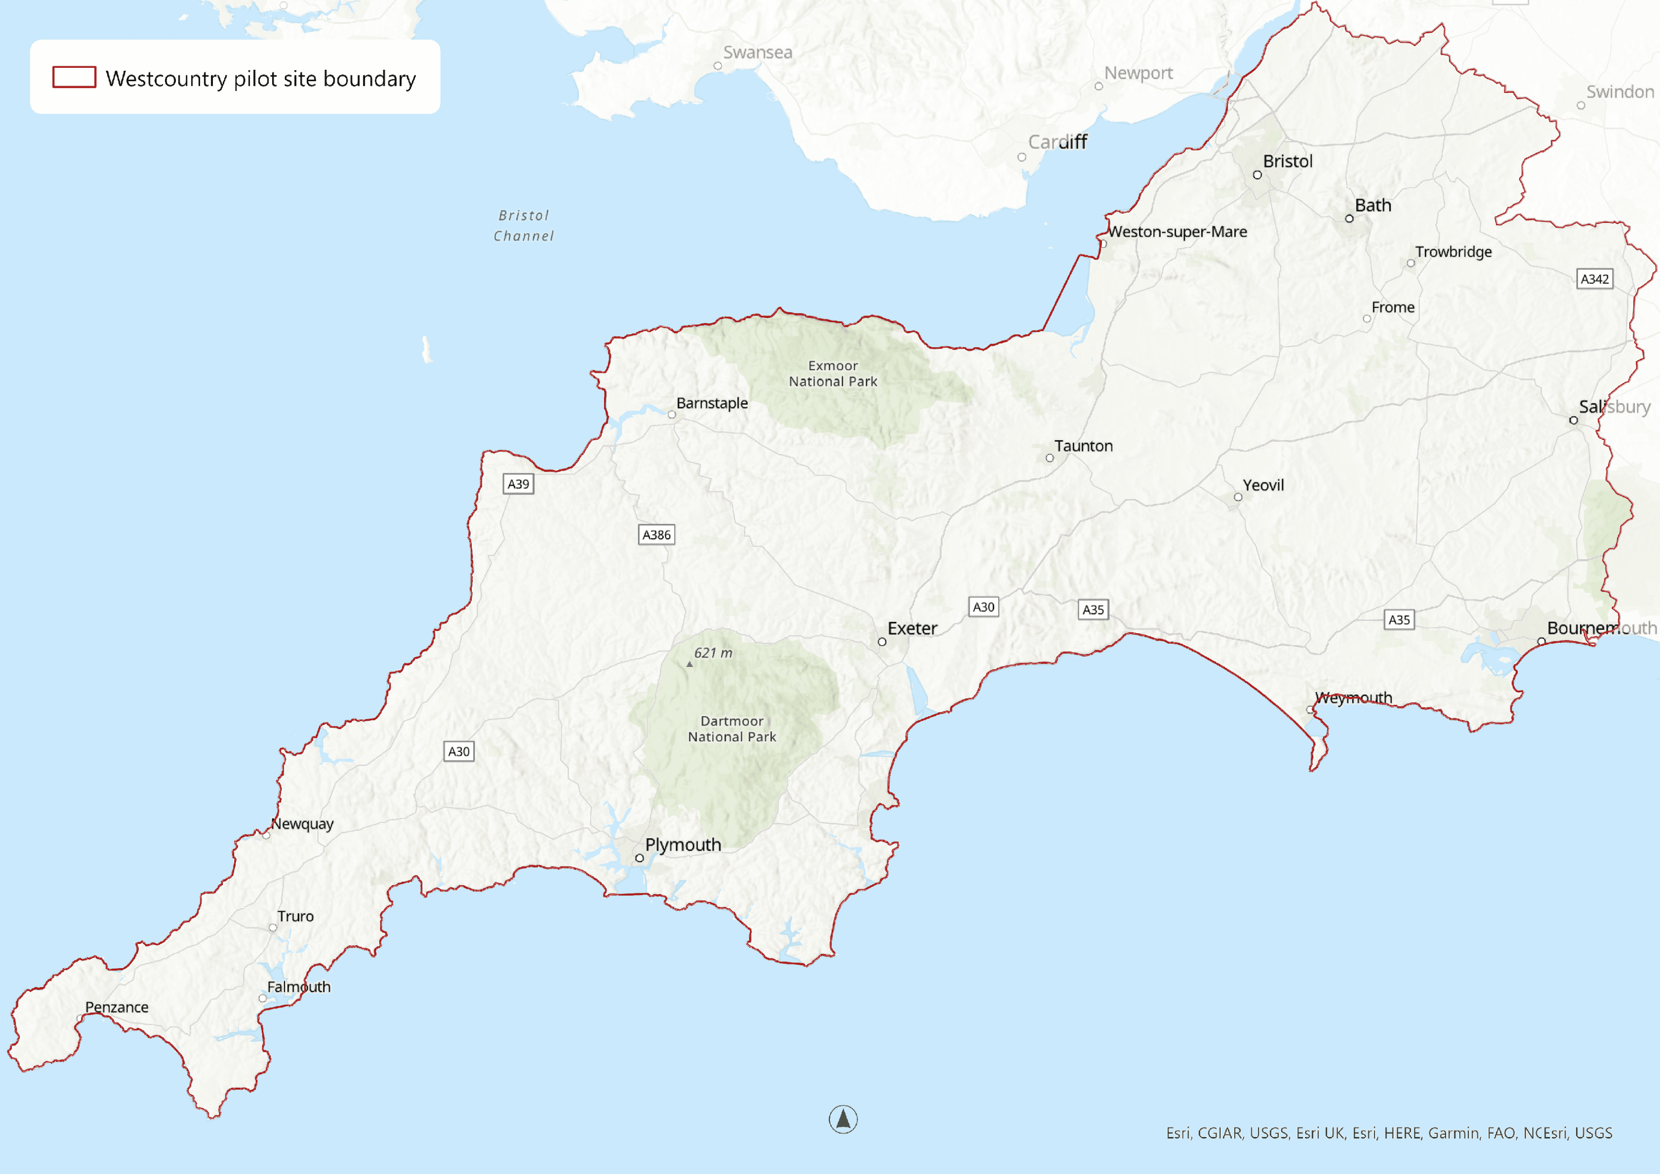Click the Weston-super-Mare label
This screenshot has width=1660, height=1174.
click(1178, 231)
